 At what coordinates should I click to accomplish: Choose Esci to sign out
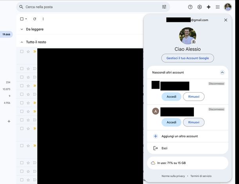tap(164, 148)
